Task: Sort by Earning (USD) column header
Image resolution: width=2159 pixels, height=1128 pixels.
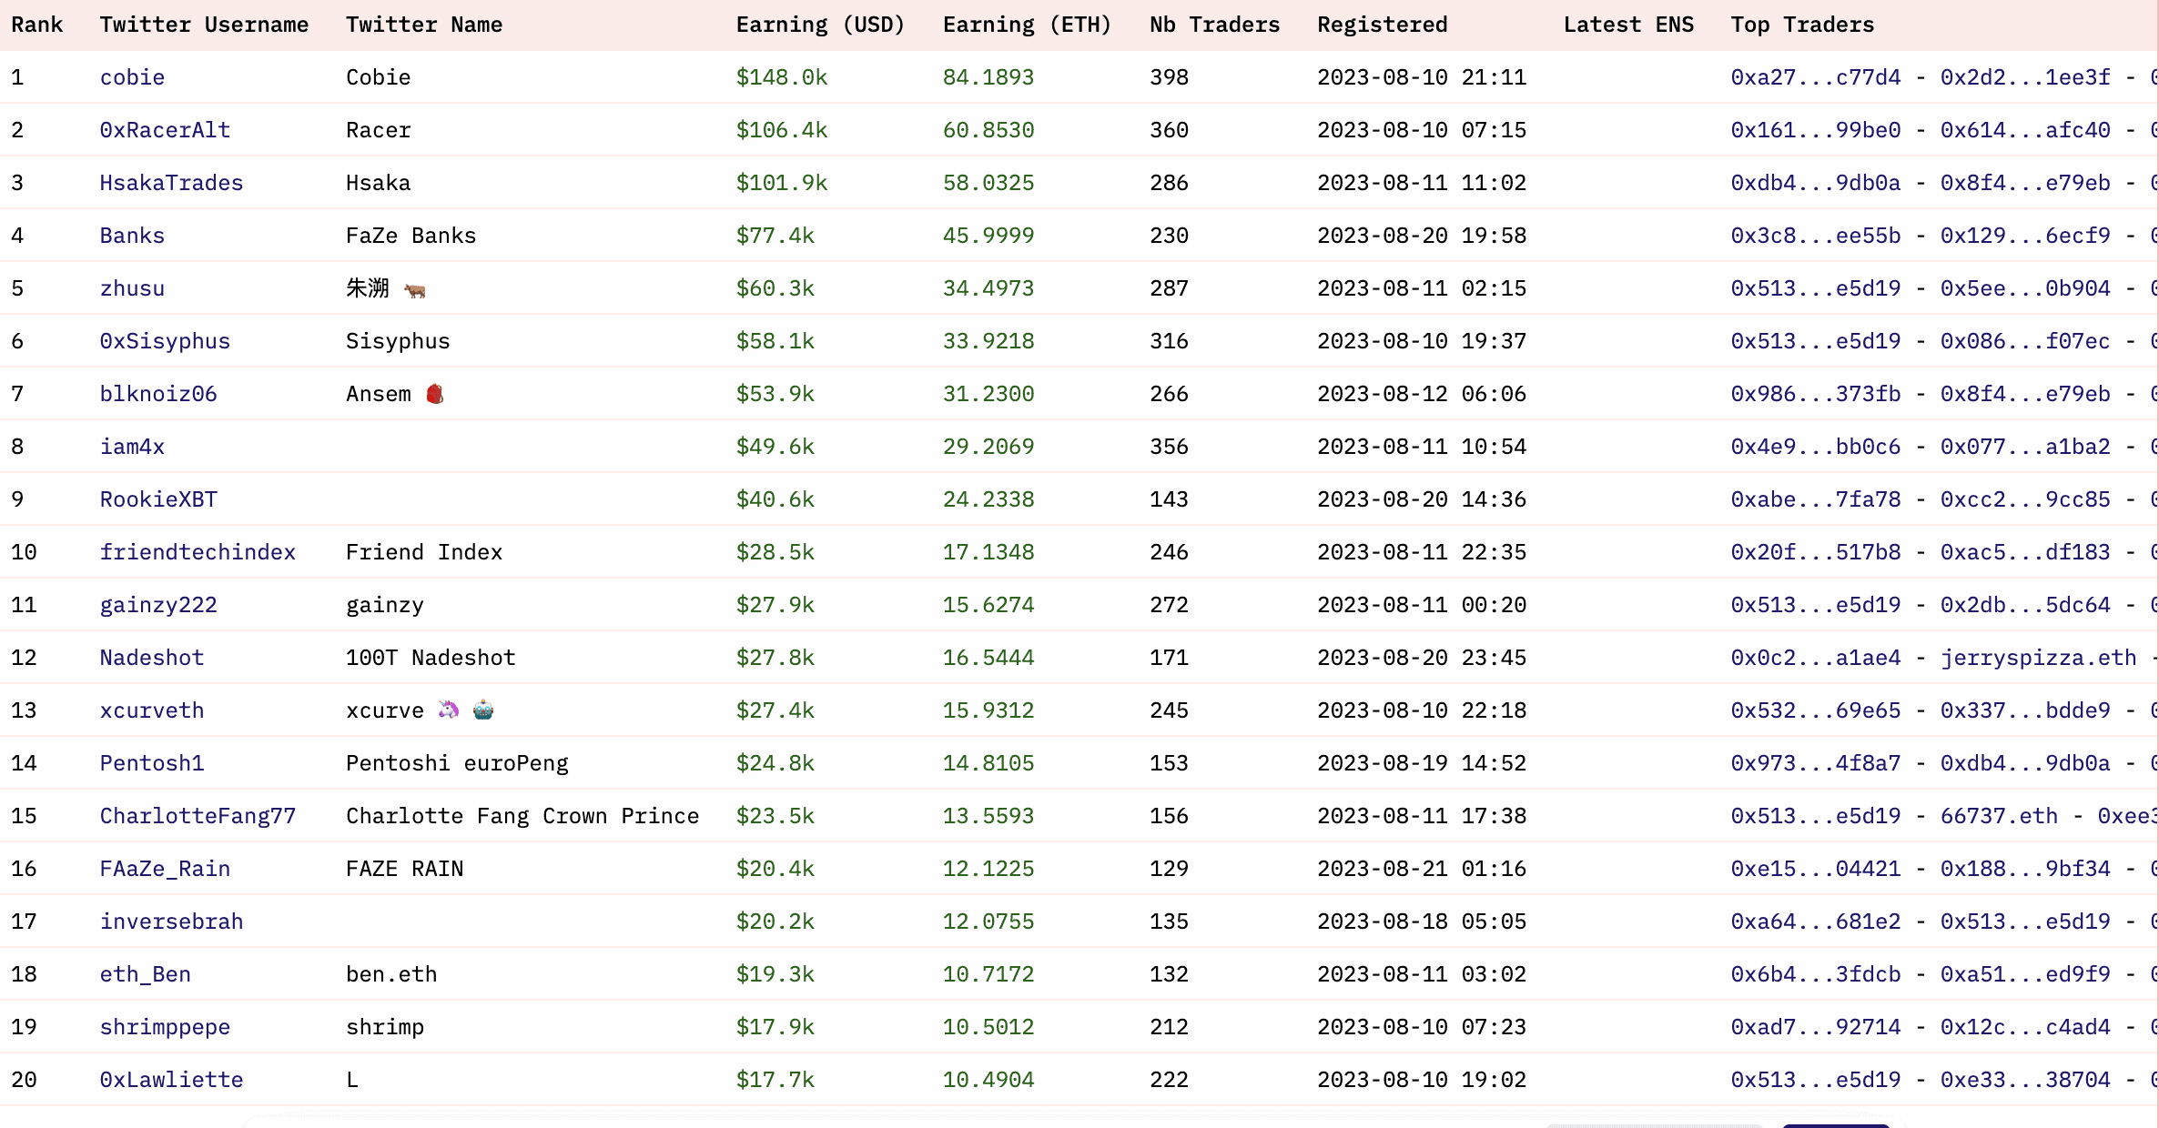Action: point(820,25)
